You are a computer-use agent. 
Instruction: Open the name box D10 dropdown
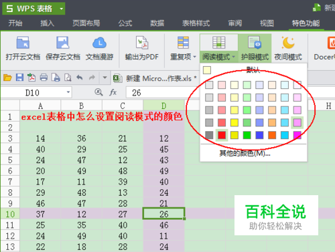(x=68, y=92)
